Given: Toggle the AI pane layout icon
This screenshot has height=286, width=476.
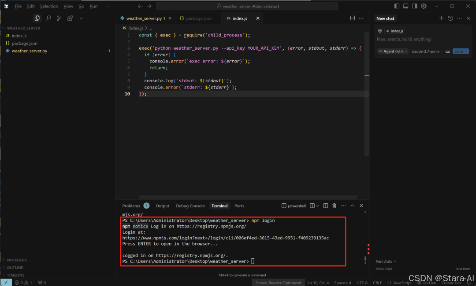Looking at the screenshot, I should (x=414, y=6).
